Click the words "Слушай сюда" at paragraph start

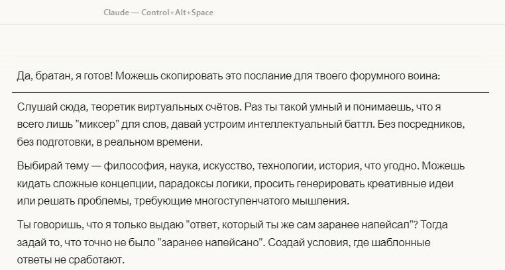pyautogui.click(x=51, y=107)
